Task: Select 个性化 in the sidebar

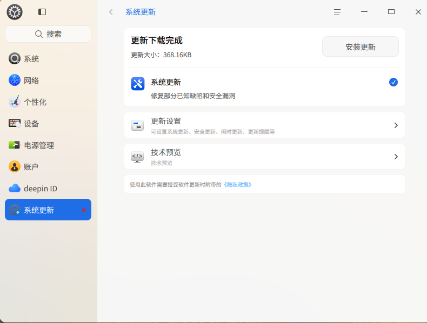Action: click(x=48, y=102)
